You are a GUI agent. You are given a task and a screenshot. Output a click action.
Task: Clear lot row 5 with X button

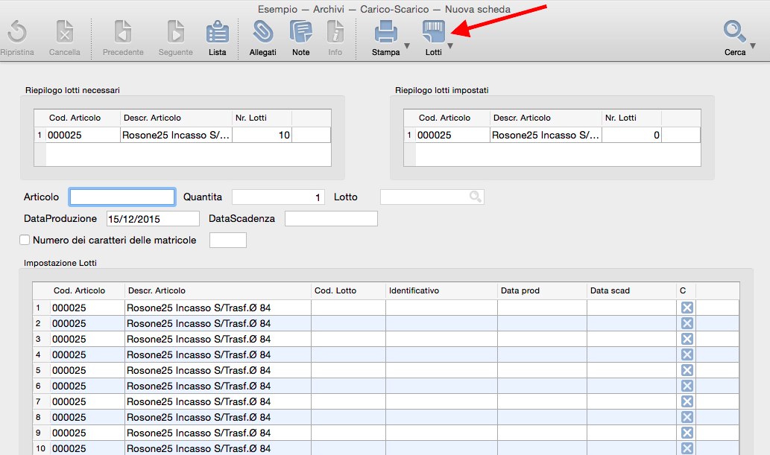(x=687, y=370)
